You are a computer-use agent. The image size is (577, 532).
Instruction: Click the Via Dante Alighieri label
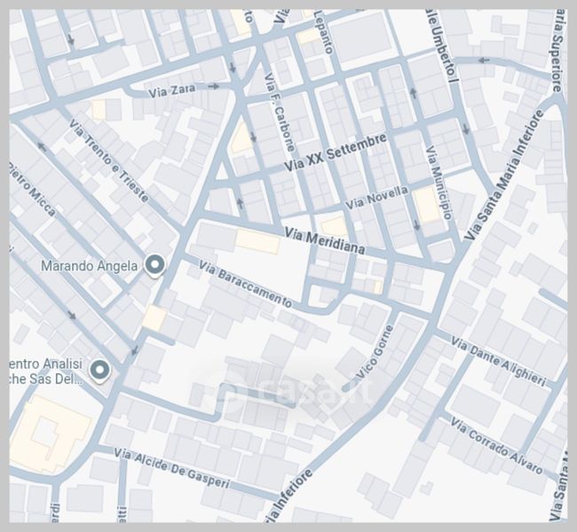click(498, 361)
